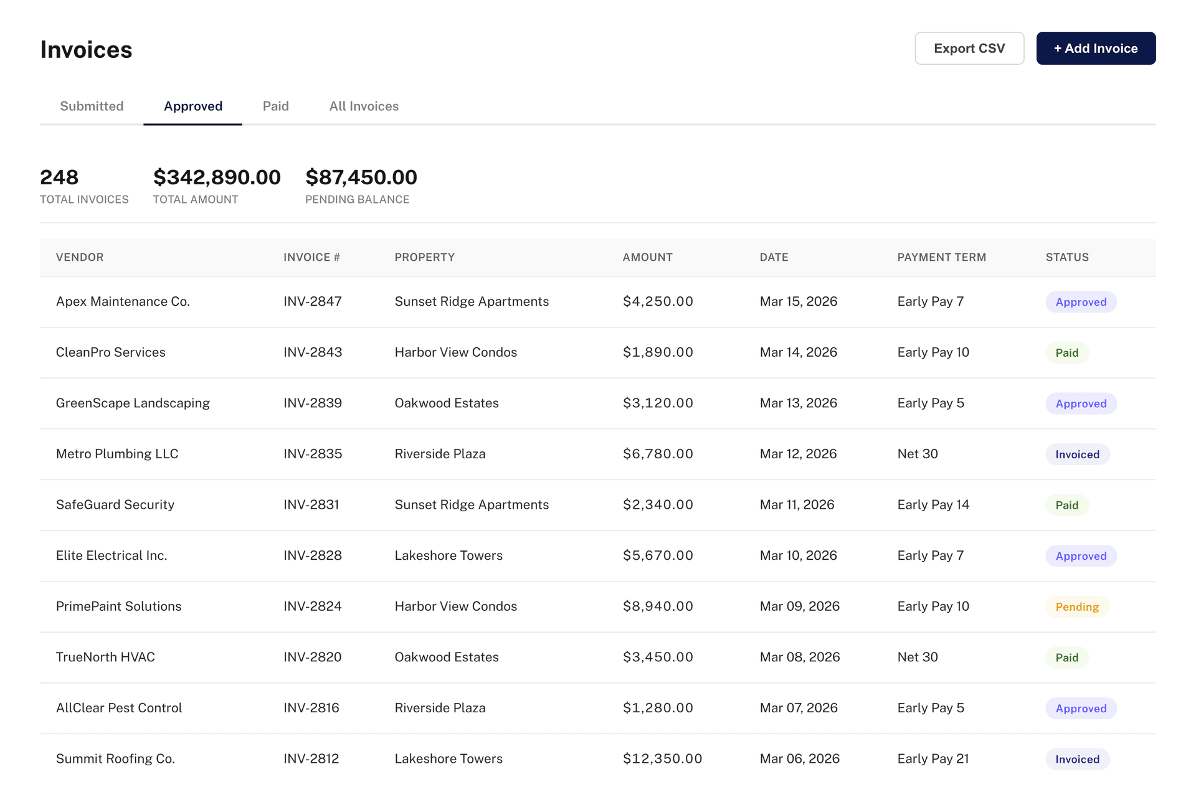Click the Paid badge on CleanPro Services row
1196x797 pixels.
1067,352
